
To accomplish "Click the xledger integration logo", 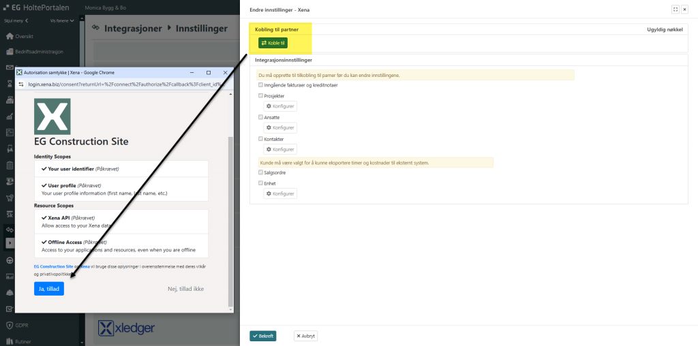I will [x=126, y=328].
